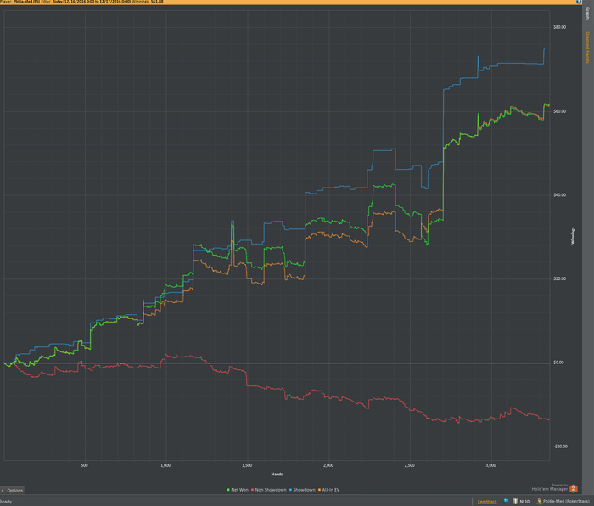Screen dimensions: 594x506
Task: Open the Feedback link
Action: pos(487,502)
